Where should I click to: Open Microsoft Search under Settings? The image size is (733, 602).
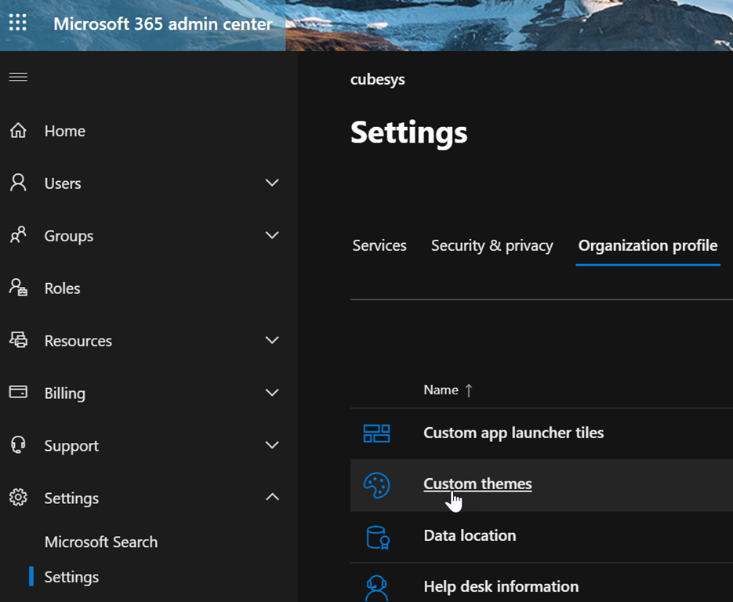pyautogui.click(x=101, y=542)
